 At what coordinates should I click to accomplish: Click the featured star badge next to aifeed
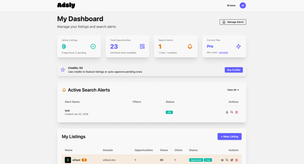click(84, 160)
